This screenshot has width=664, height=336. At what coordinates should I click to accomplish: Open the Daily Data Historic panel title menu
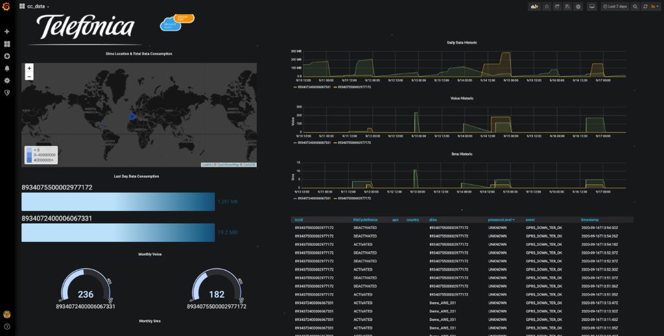[x=462, y=42]
